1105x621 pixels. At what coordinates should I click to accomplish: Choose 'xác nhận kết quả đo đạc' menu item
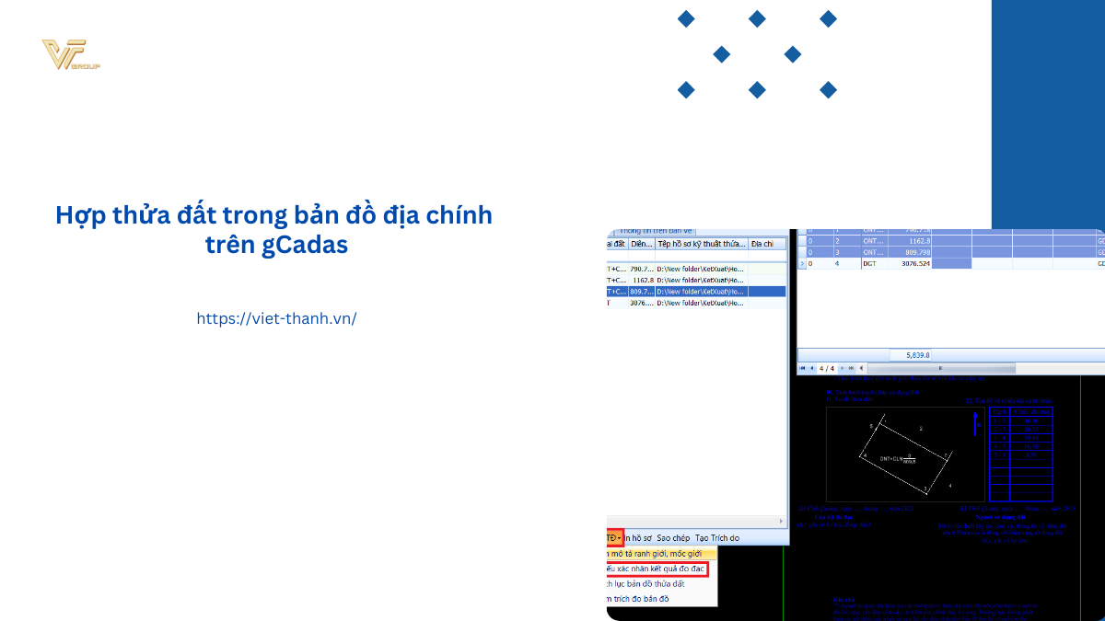pyautogui.click(x=656, y=569)
